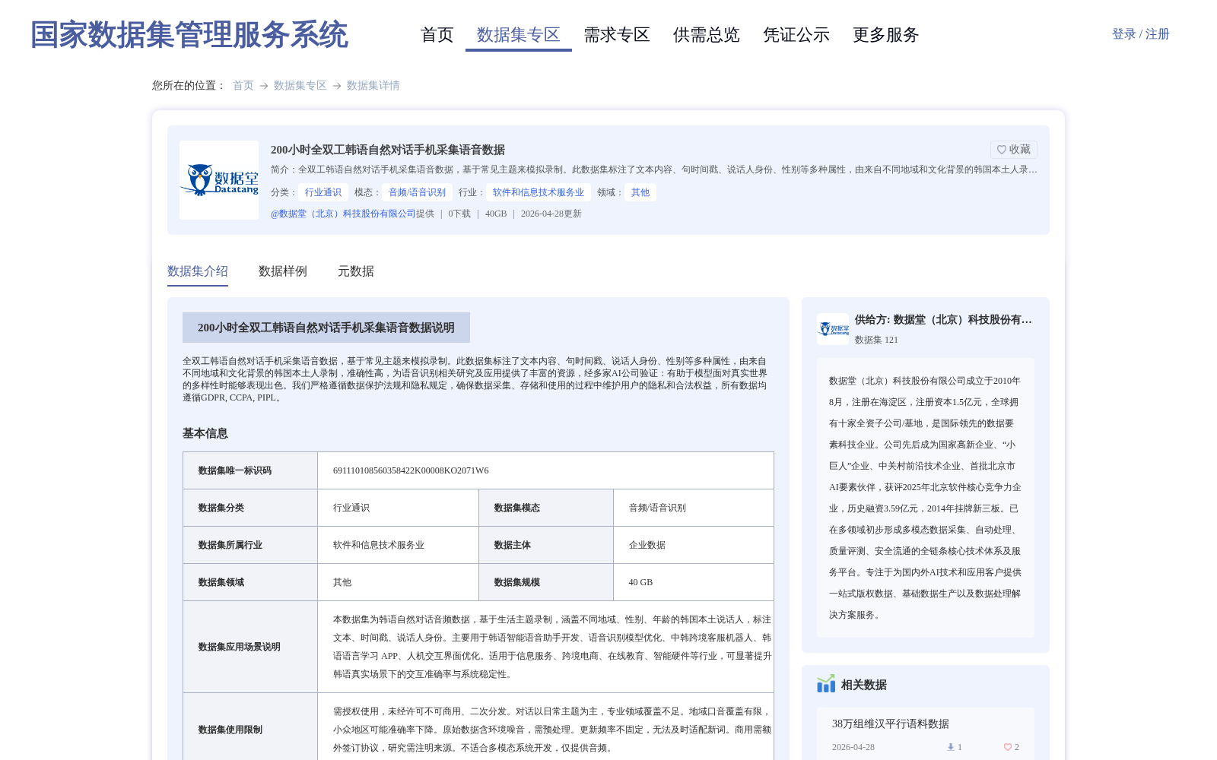Click the 数据集详情 breadcrumb item

373,86
